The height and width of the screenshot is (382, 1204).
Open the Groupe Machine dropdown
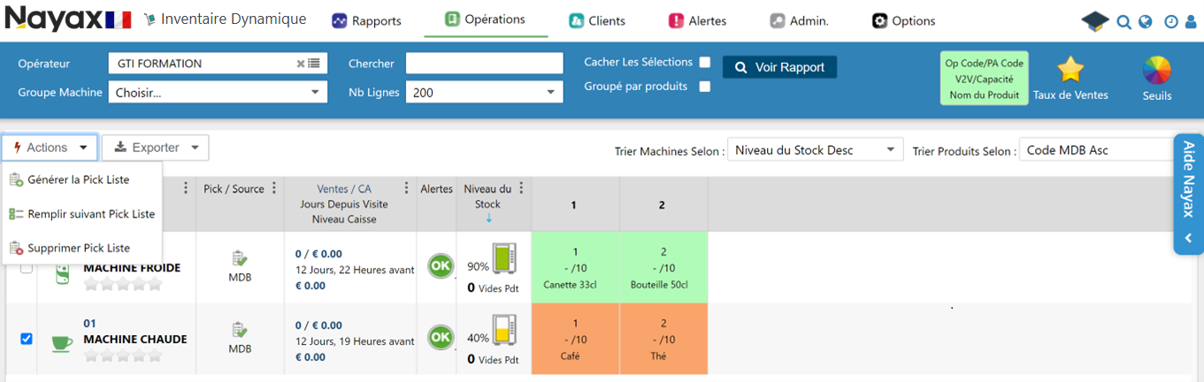[x=218, y=92]
